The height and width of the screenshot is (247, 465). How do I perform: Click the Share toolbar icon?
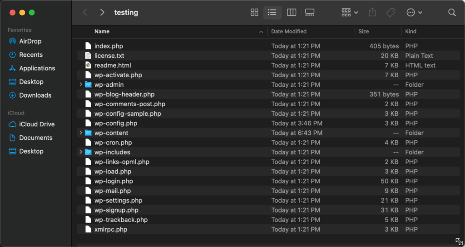point(372,12)
